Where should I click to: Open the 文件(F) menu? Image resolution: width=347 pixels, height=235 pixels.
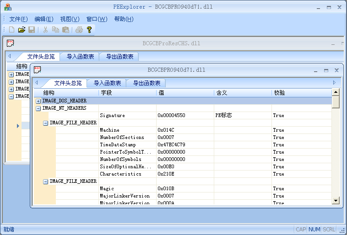pos(18,19)
